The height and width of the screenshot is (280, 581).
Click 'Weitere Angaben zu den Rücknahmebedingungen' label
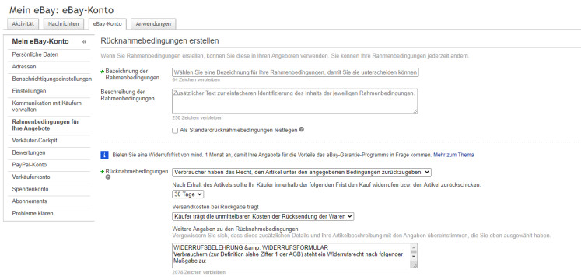coord(236,229)
